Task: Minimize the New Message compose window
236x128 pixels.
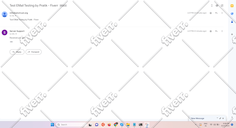Action: pyautogui.click(x=217, y=118)
